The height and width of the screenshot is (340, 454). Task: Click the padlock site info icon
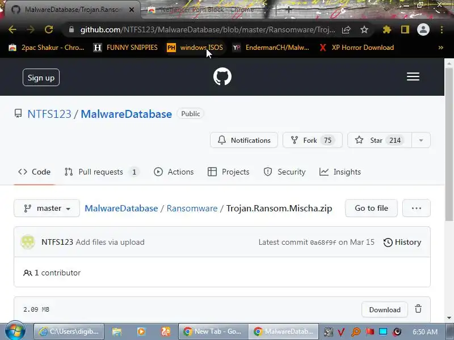coord(72,29)
